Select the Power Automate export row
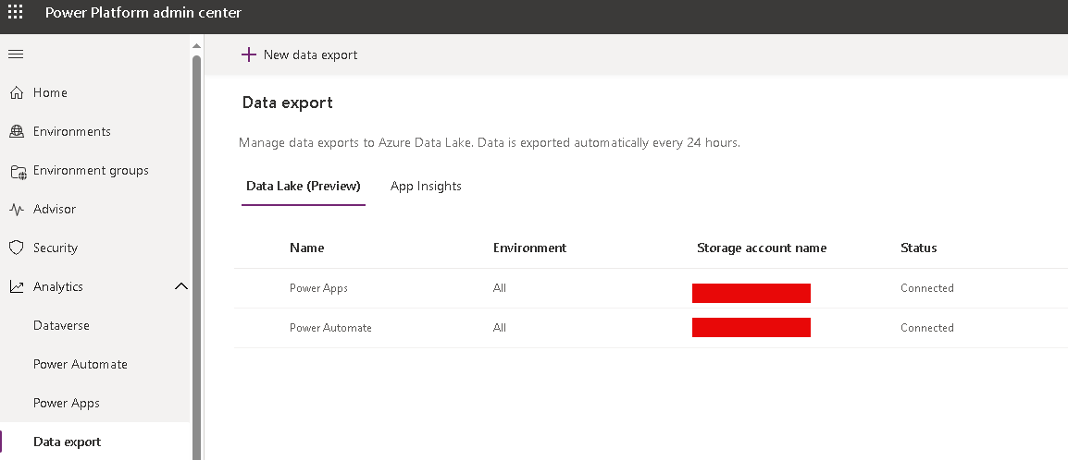This screenshot has width=1068, height=460. tap(652, 328)
